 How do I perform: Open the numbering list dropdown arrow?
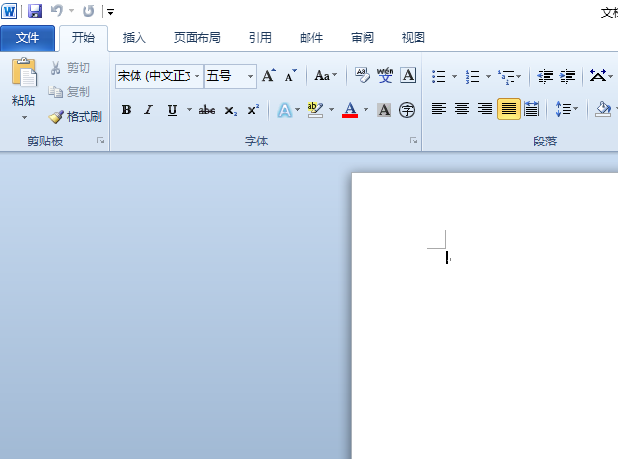pyautogui.click(x=488, y=76)
